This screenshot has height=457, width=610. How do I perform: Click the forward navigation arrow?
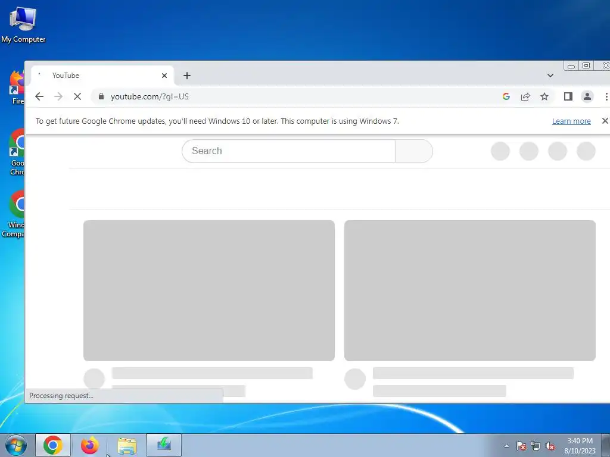58,96
